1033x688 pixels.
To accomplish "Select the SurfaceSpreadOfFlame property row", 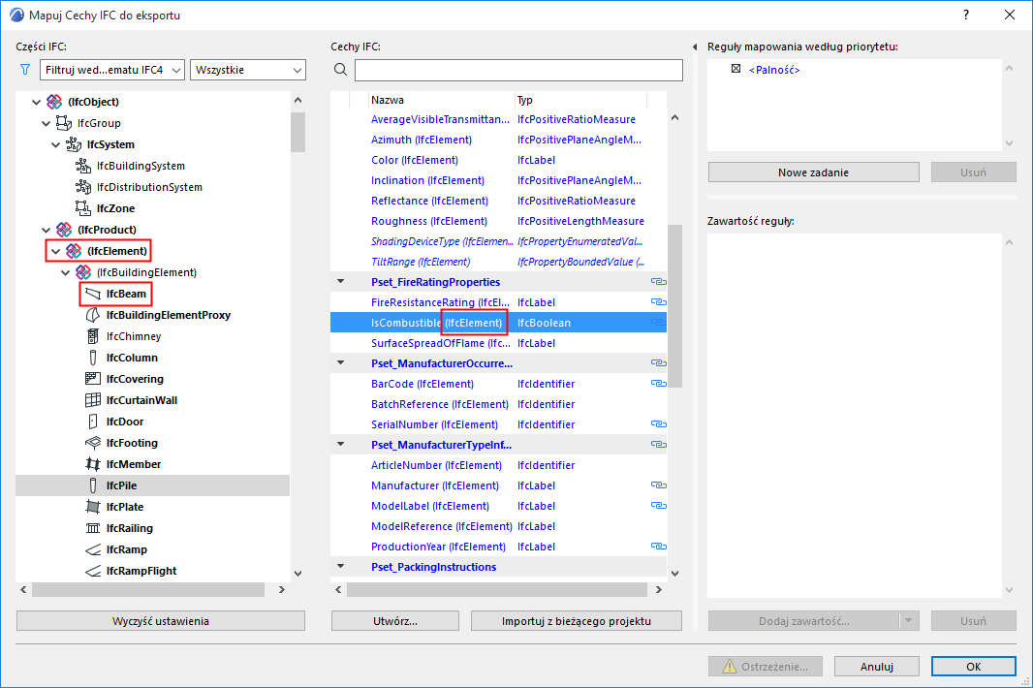I will 499,343.
